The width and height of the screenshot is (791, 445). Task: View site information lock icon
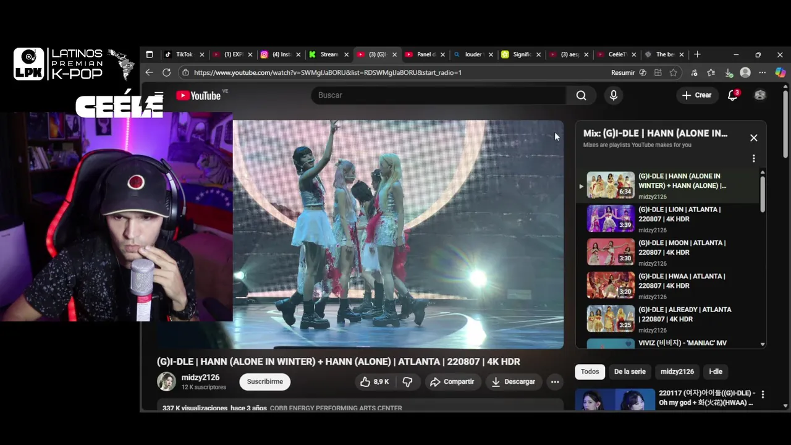click(185, 72)
